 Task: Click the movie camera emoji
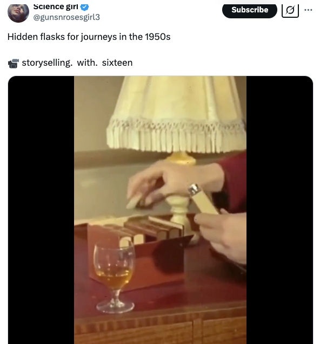click(13, 64)
